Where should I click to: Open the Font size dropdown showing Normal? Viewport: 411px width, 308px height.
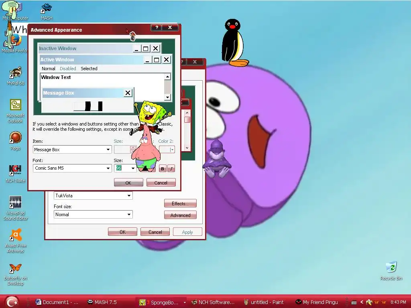point(93,215)
